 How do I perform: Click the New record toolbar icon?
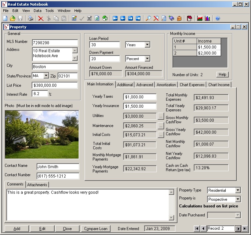point(5,19)
